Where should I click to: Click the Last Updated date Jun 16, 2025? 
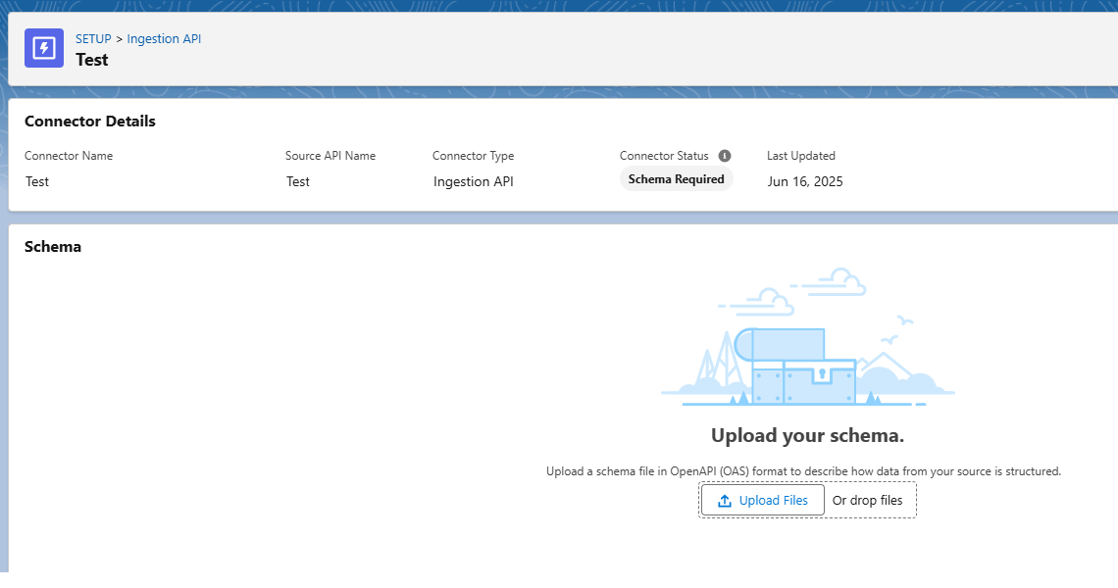point(804,181)
